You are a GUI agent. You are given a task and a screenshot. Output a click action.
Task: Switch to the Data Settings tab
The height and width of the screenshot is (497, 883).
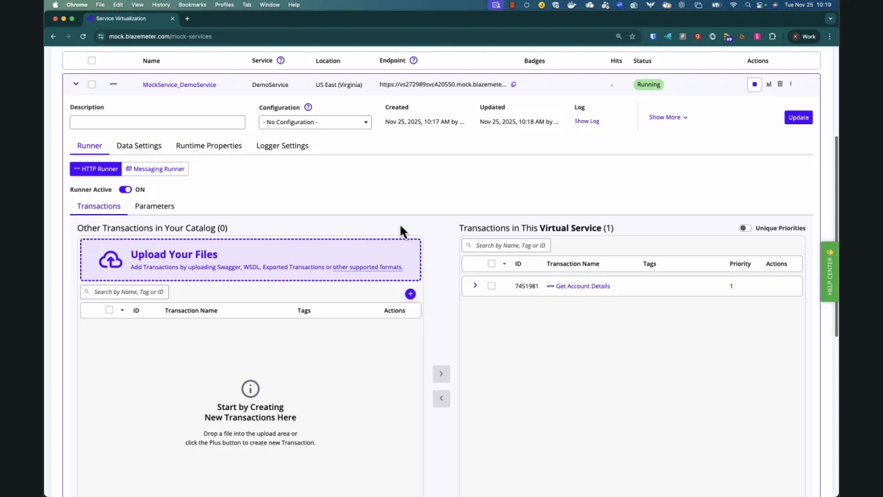pos(139,146)
